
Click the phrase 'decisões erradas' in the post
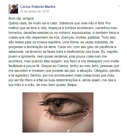[36, 33]
